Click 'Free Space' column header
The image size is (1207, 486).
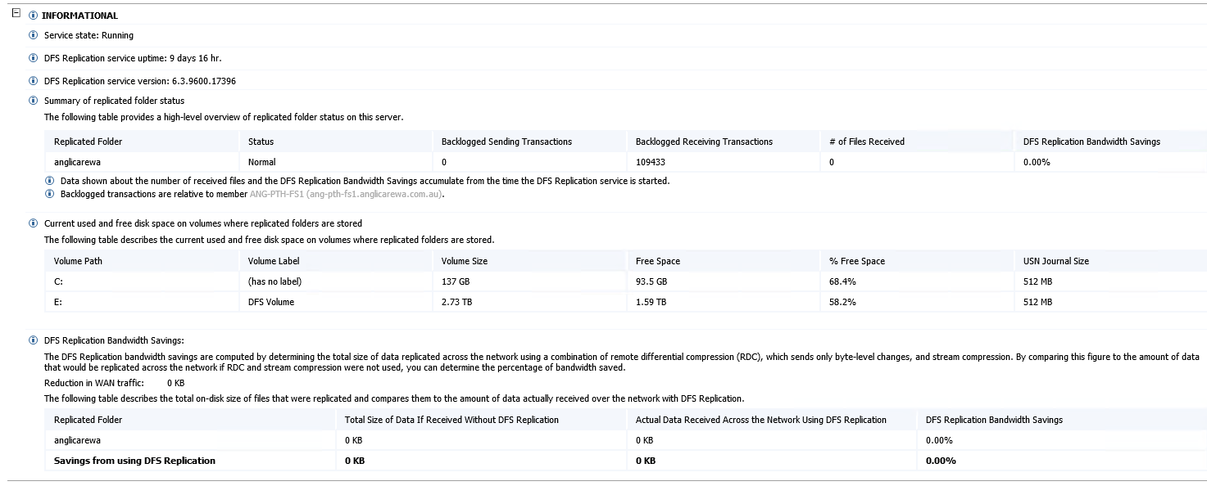coord(658,261)
